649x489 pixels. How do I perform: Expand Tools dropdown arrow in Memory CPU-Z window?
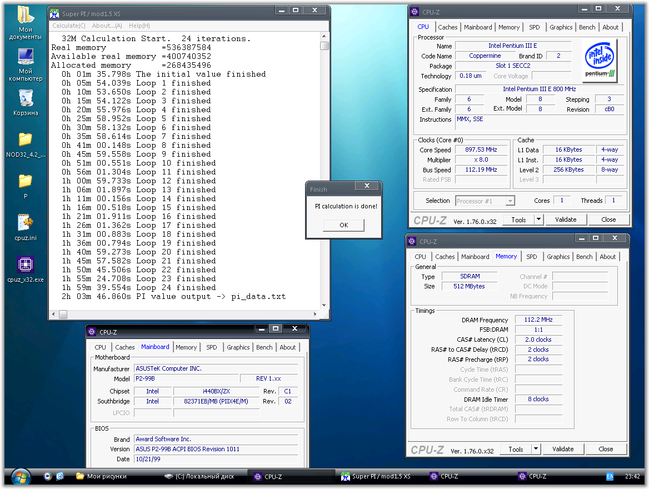coord(536,449)
